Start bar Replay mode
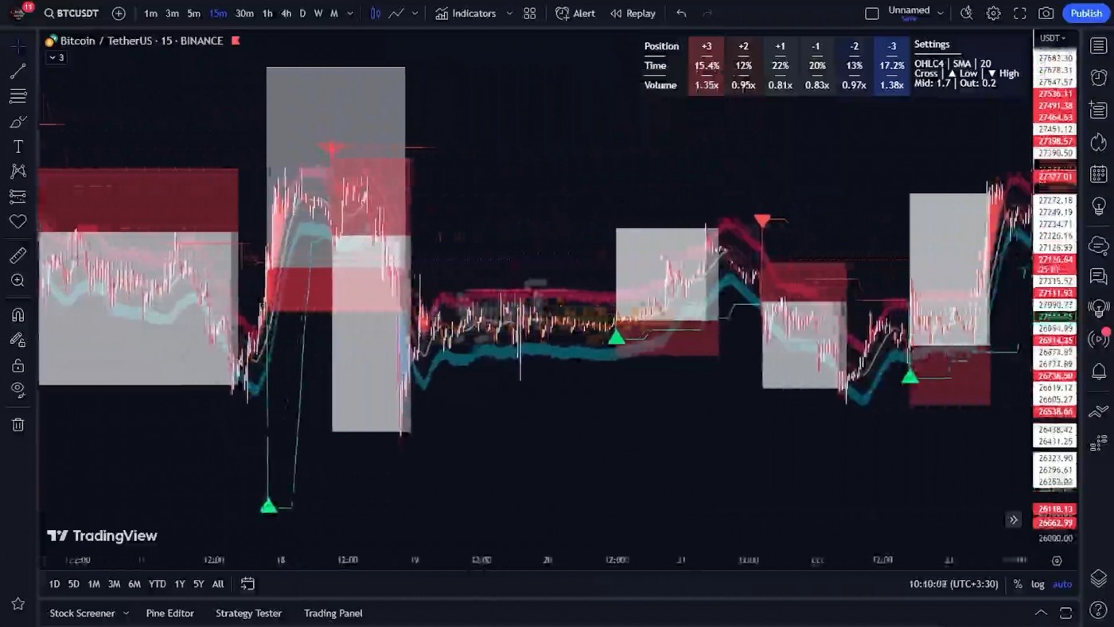 [x=633, y=14]
